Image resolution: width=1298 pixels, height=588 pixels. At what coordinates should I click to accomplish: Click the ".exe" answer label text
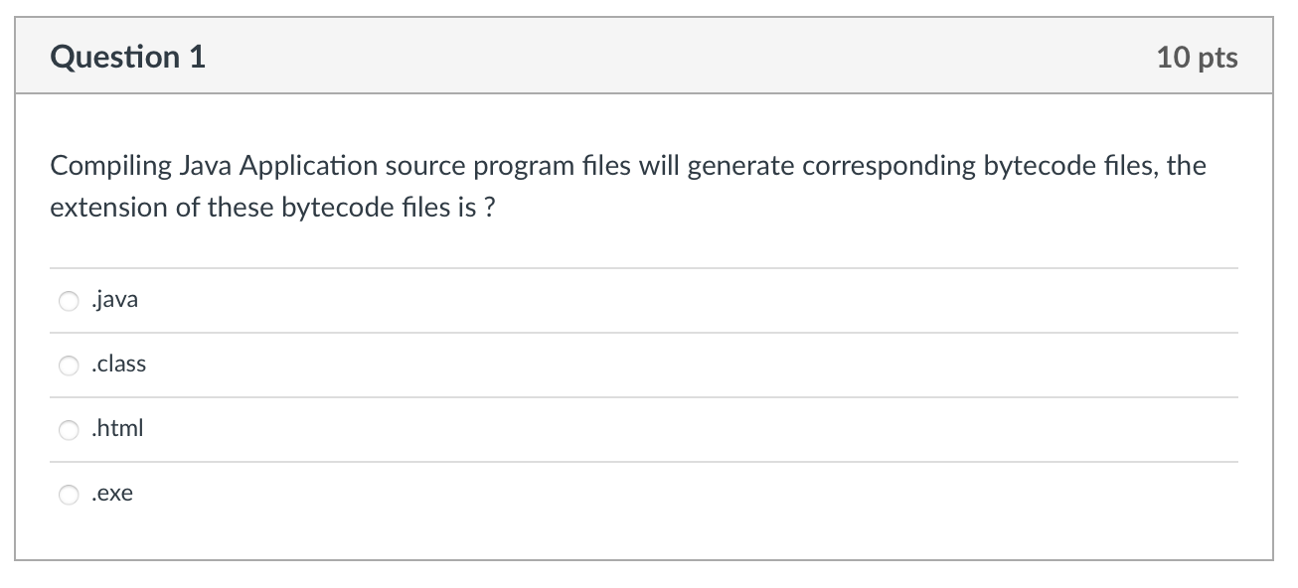coord(111,494)
